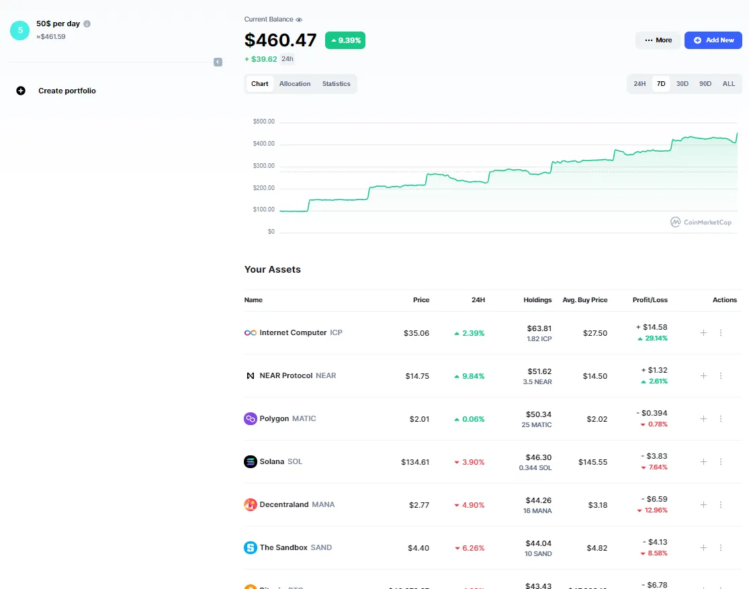Open the NEAR Protocol row's three-dot menu
749x589 pixels.
(x=721, y=376)
